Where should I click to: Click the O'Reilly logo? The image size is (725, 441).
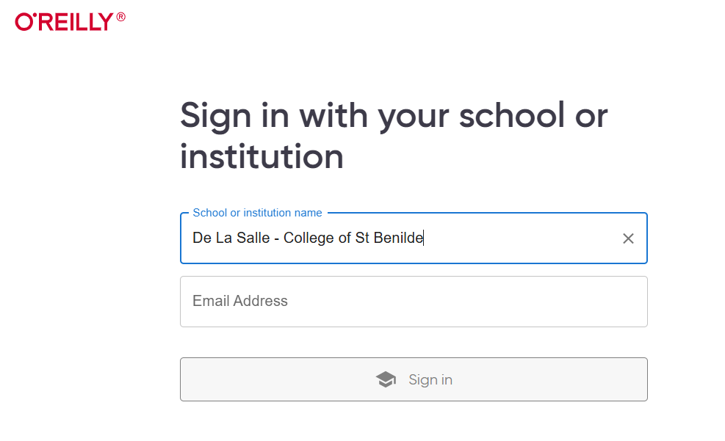[70, 22]
